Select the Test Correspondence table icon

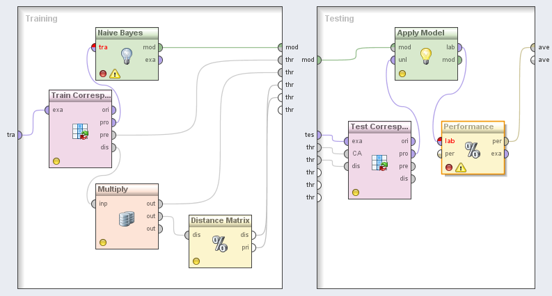pos(379,163)
